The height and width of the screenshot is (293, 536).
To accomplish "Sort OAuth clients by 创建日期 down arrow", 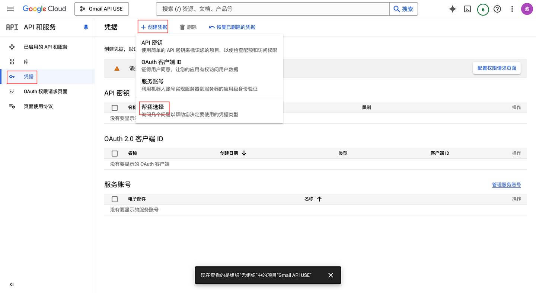I will 244,153.
